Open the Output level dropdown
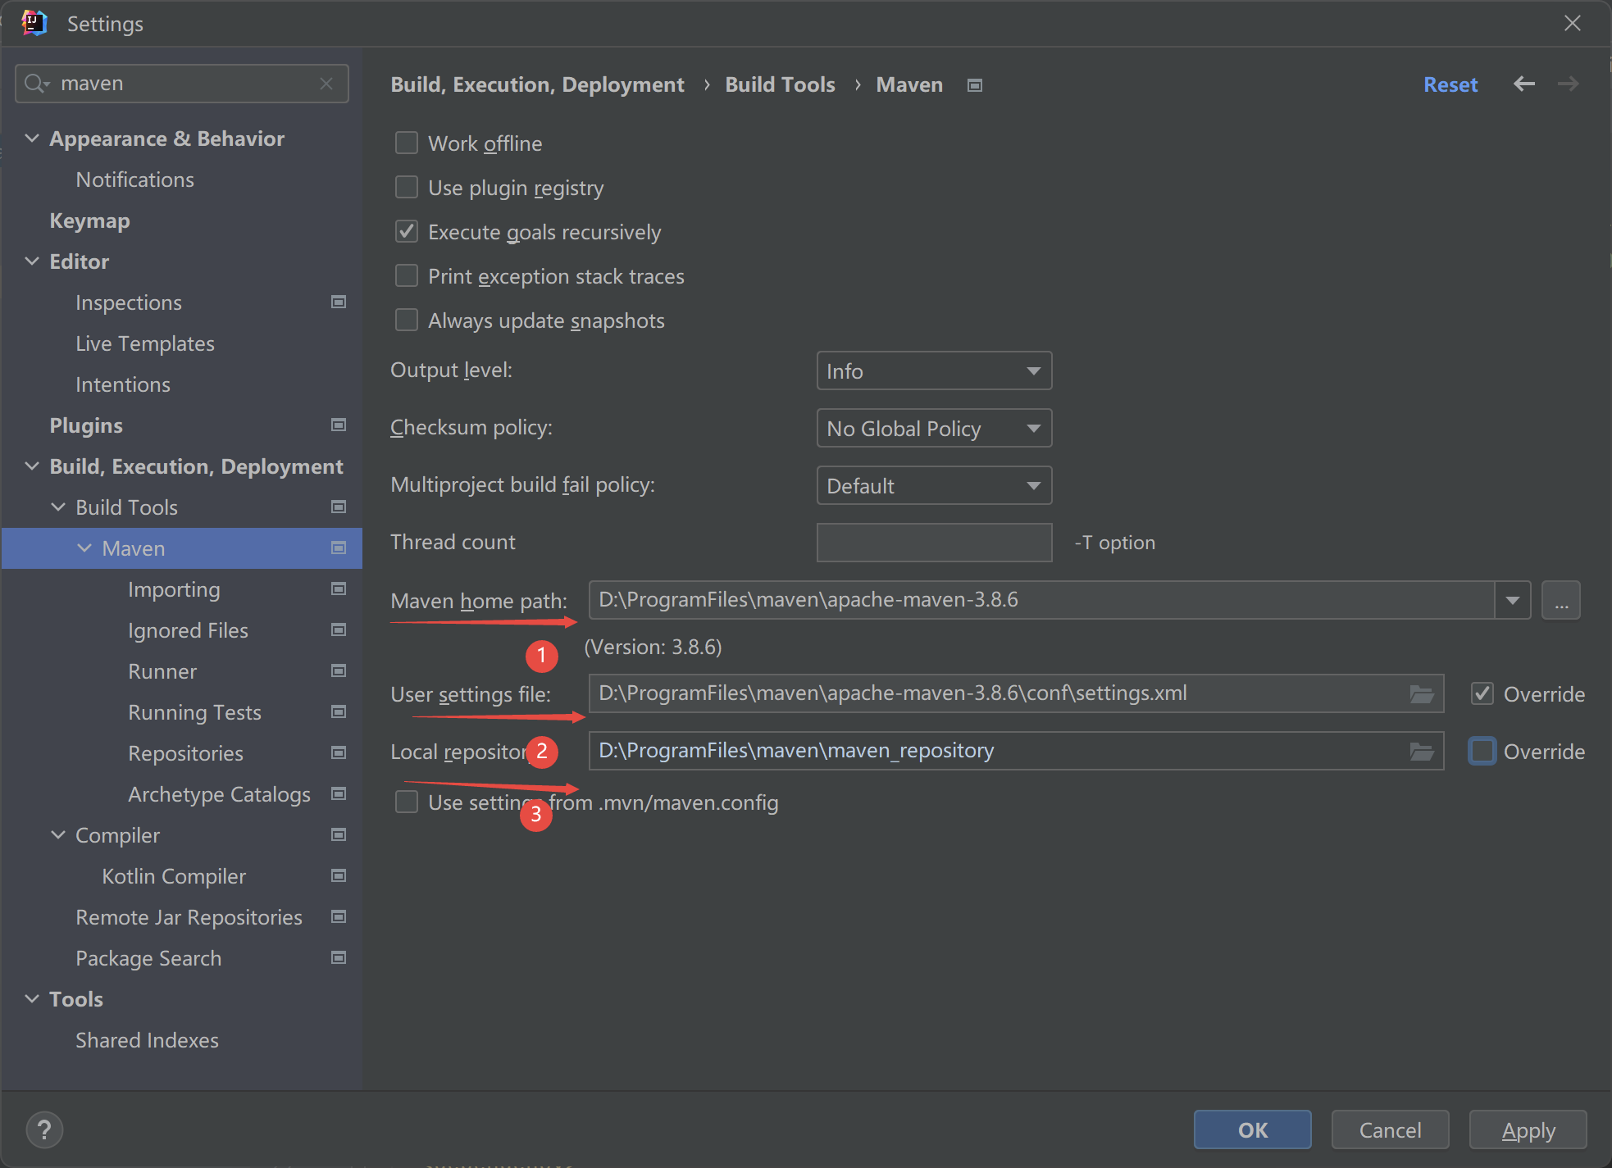1612x1168 pixels. (934, 371)
